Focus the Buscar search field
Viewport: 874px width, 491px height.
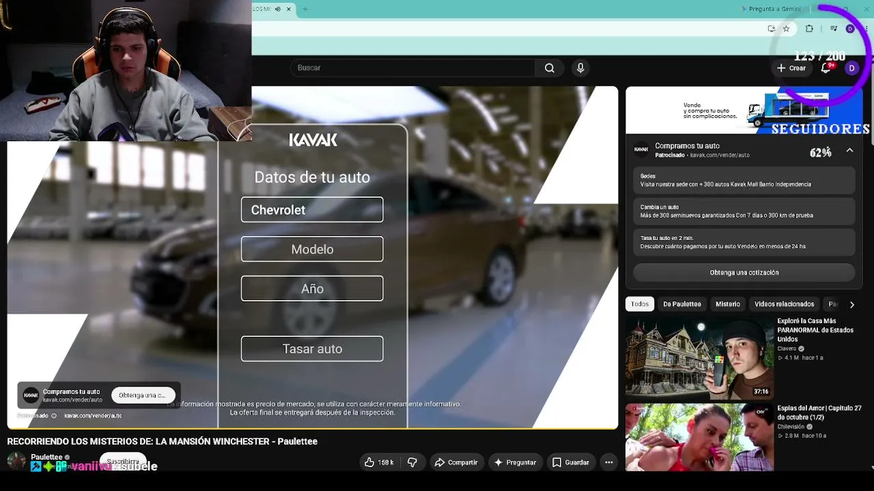413,68
